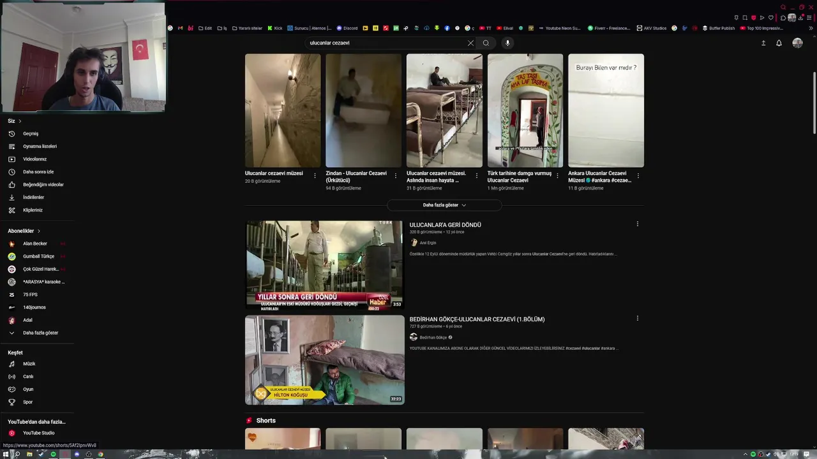Open the Discord bookmark
817x459 pixels.
coord(347,28)
